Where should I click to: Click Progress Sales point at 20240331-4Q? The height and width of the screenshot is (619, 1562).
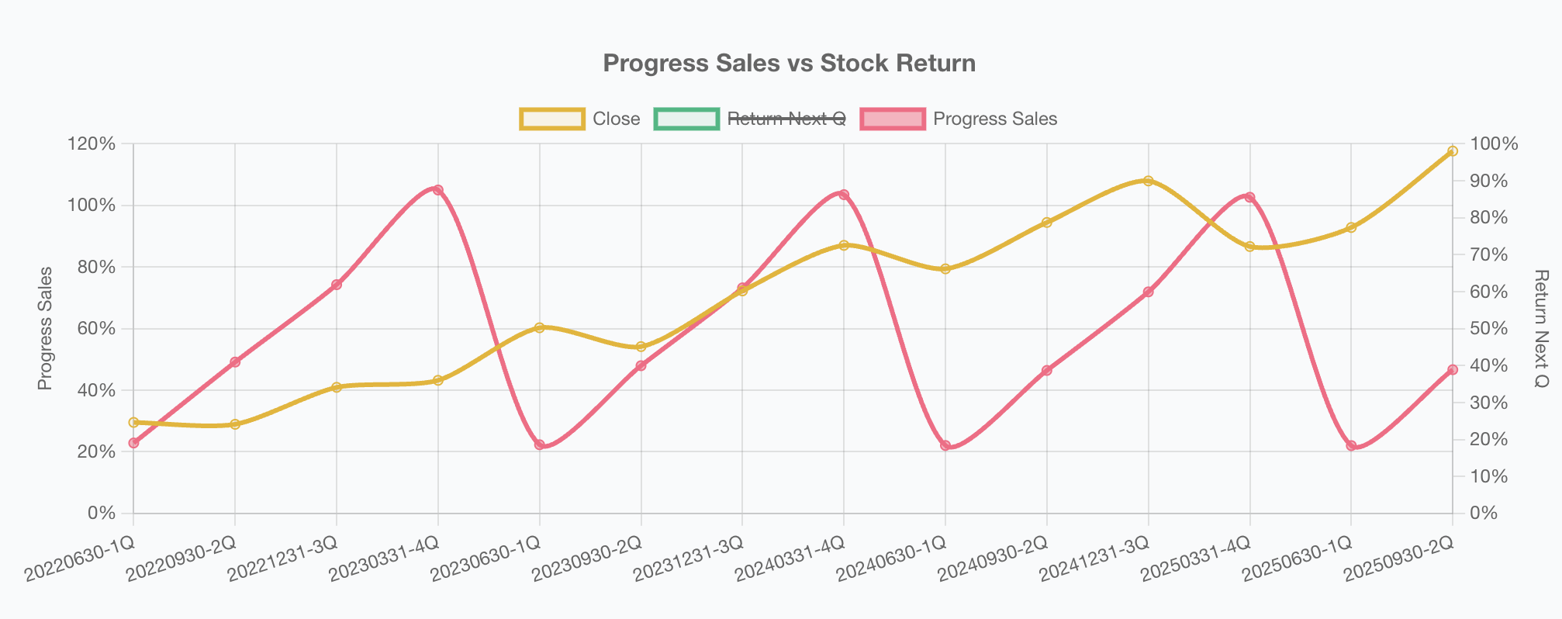(844, 195)
